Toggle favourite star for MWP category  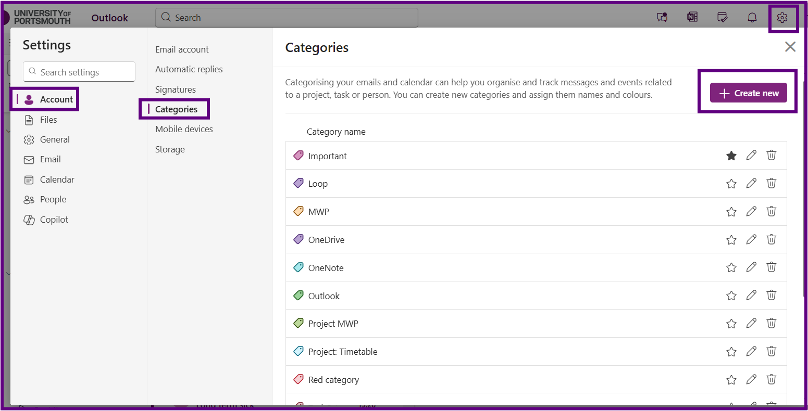point(731,212)
